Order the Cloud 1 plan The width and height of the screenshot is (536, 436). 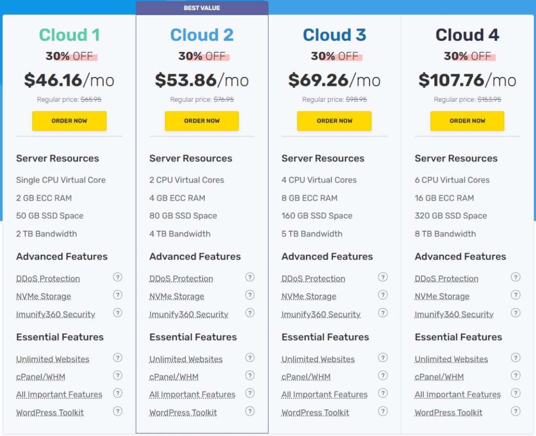69,121
